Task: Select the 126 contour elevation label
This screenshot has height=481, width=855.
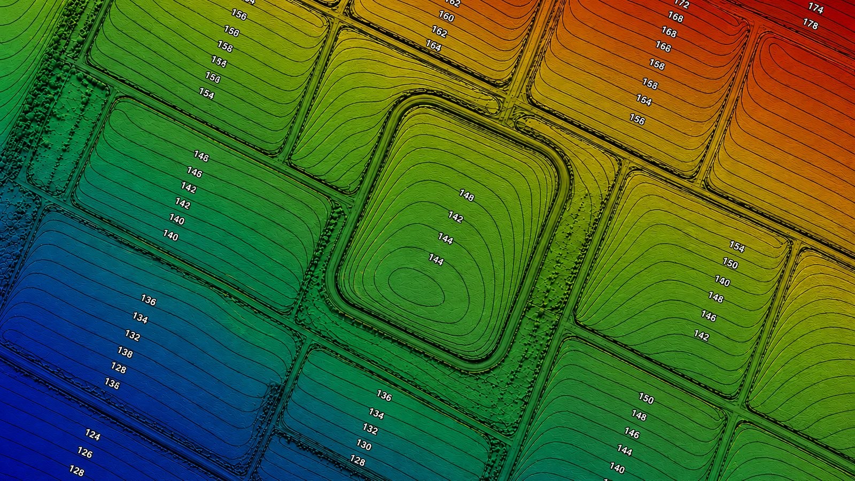Action: 85,453
